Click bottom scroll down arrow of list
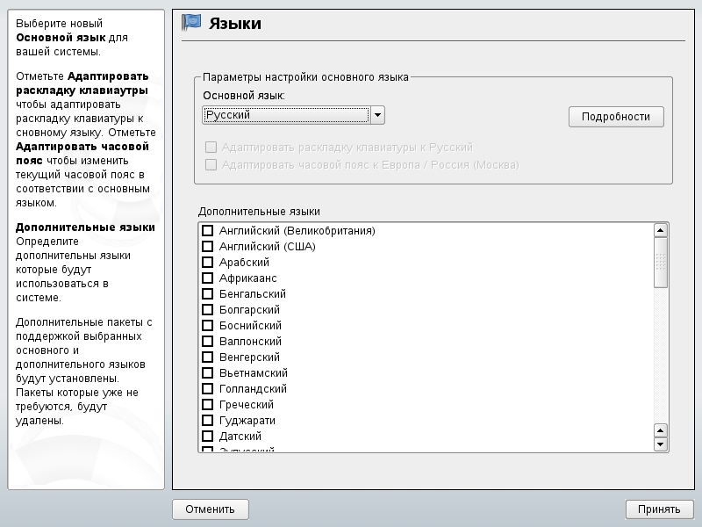Image resolution: width=702 pixels, height=527 pixels. click(661, 444)
